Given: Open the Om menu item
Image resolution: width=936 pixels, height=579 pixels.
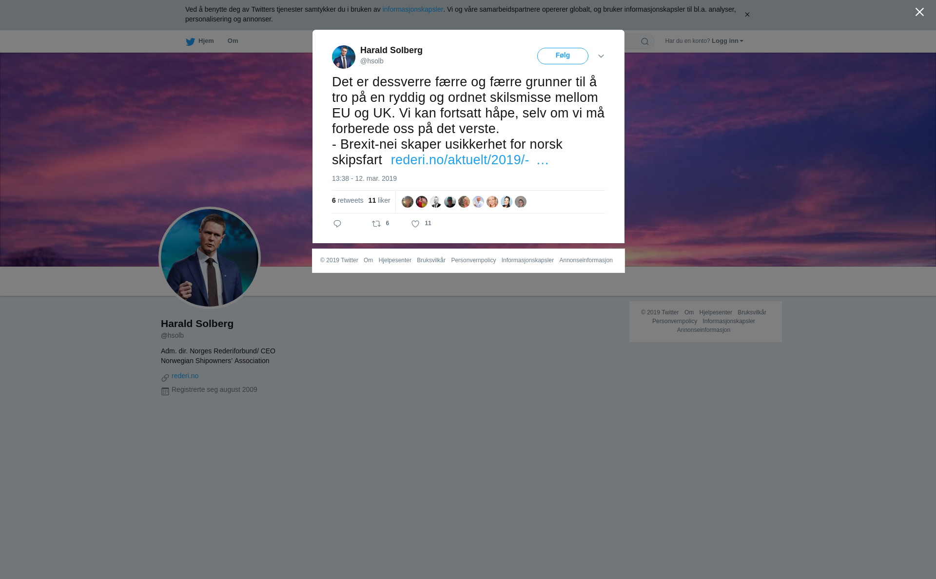Looking at the screenshot, I should [x=233, y=41].
